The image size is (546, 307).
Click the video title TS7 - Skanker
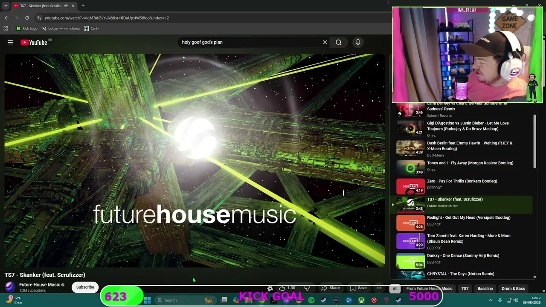pyautogui.click(x=45, y=275)
